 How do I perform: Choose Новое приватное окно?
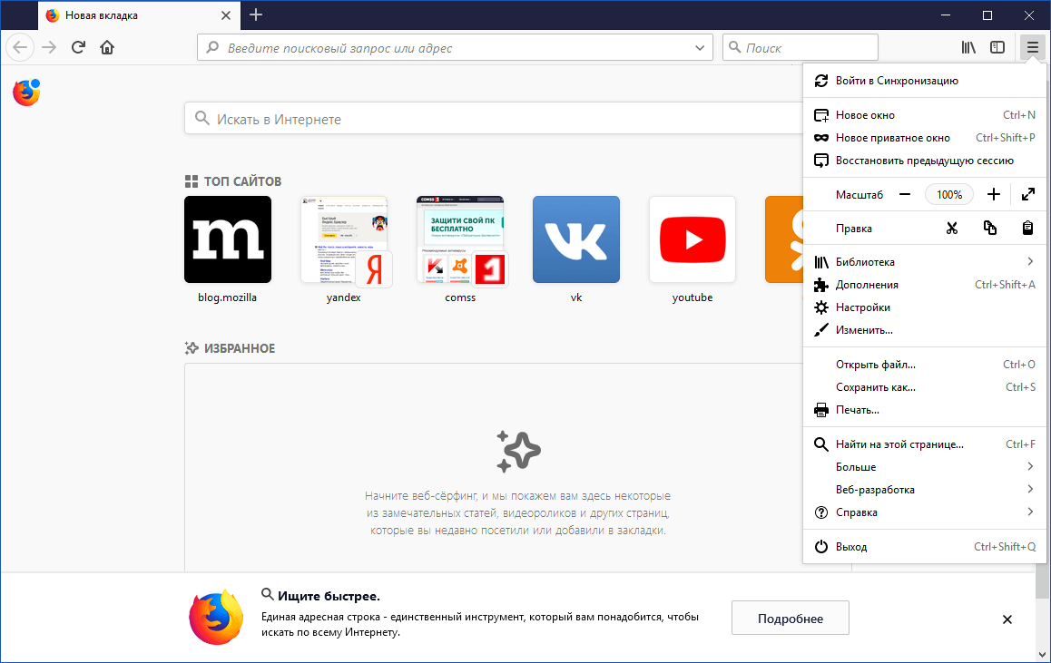881,137
